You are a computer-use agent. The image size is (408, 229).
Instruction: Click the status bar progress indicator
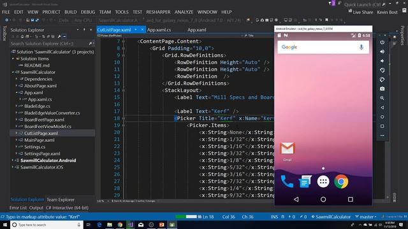[x=186, y=216]
